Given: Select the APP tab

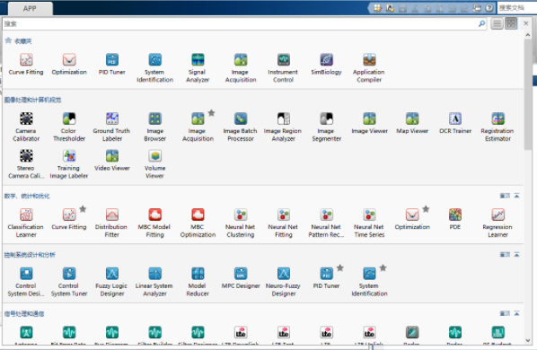Looking at the screenshot, I should pos(30,9).
